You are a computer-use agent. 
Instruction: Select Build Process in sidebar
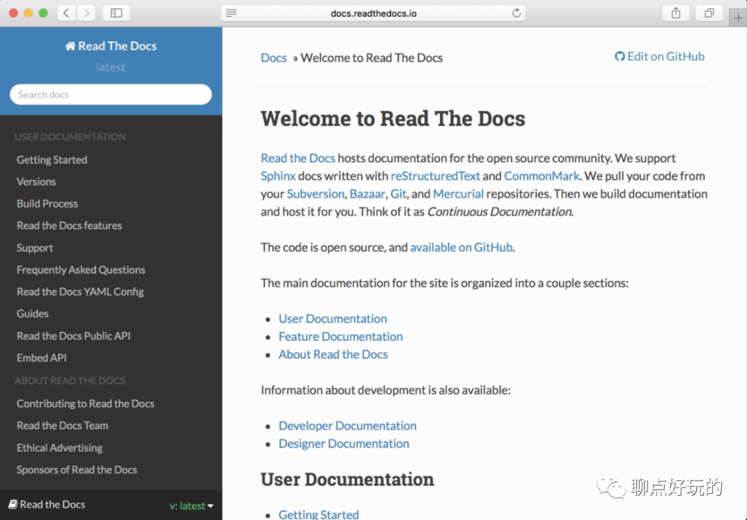pyautogui.click(x=47, y=203)
